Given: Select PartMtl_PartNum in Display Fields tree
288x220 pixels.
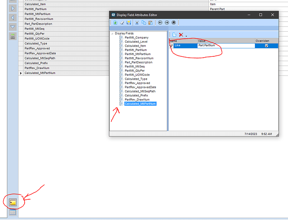Looking at the screenshot, I should click(x=136, y=50).
